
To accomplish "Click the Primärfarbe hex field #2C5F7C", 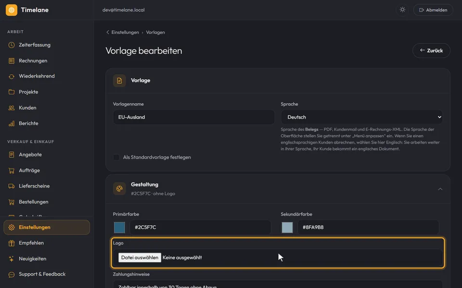I will 200,227.
